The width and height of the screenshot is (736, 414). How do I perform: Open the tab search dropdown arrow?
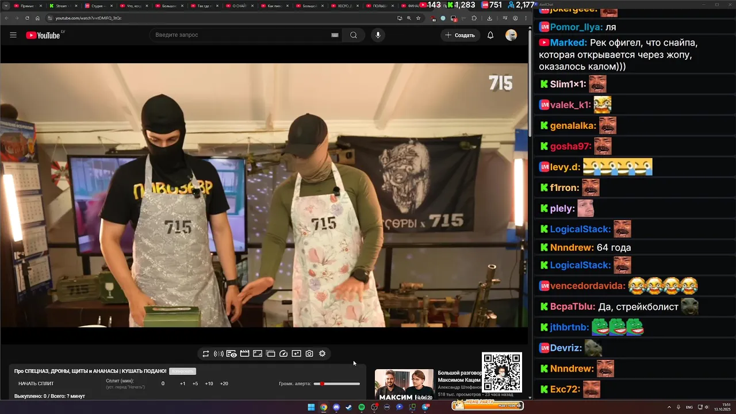click(6, 6)
